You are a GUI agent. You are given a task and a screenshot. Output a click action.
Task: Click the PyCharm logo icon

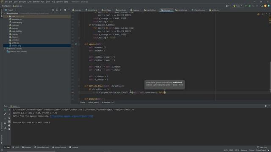[x=2, y=2]
